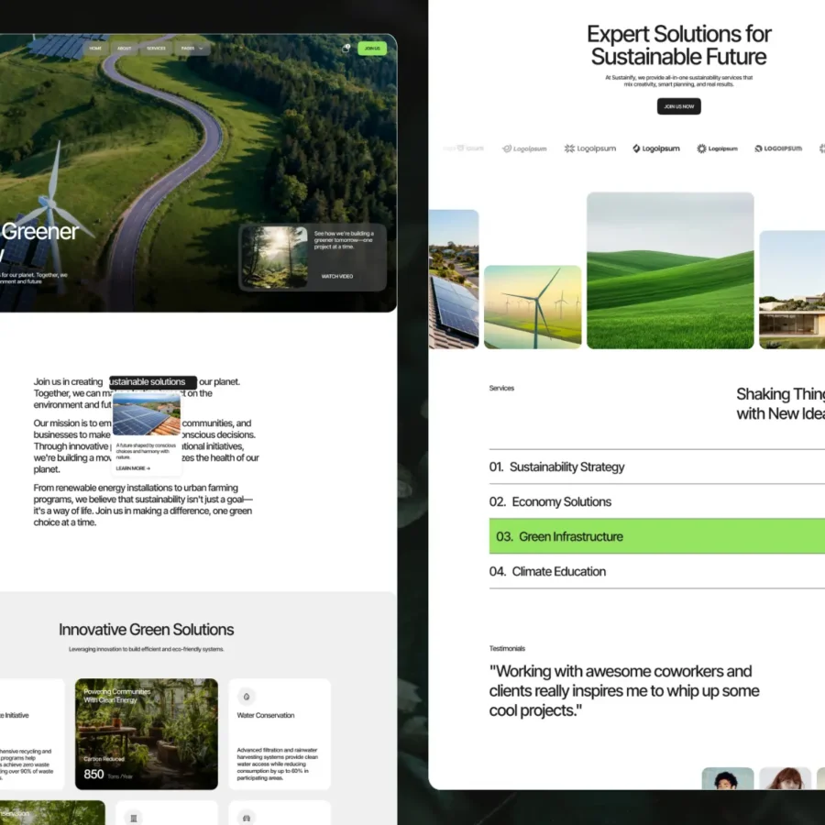The height and width of the screenshot is (825, 825).
Task: Click the 'Innovative Green Solutions' heading
Action: click(x=147, y=629)
